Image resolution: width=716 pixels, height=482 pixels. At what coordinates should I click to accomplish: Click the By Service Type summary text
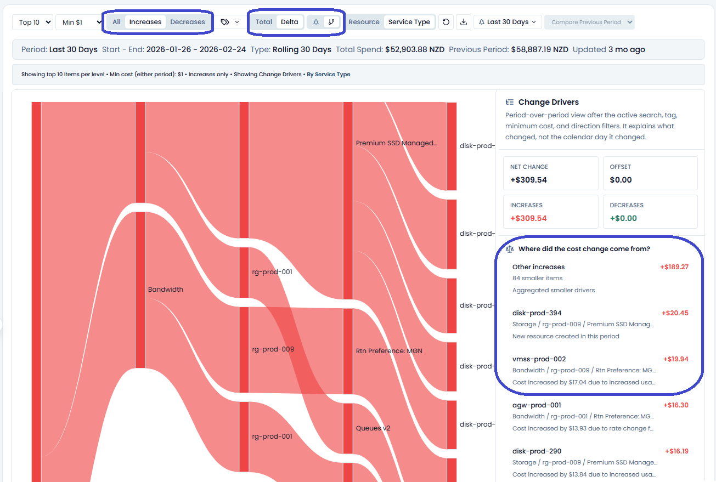(x=328, y=74)
